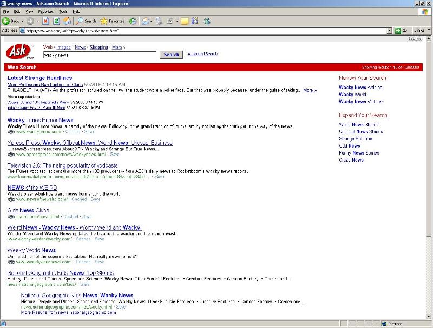Open the Favorites menu in menu bar
This screenshot has width=433, height=328.
pos(45,11)
